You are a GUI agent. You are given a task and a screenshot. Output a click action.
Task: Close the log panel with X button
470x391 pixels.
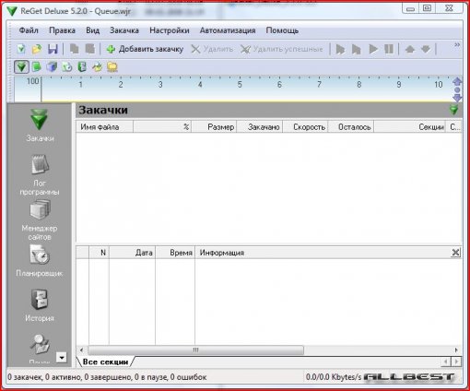point(455,253)
